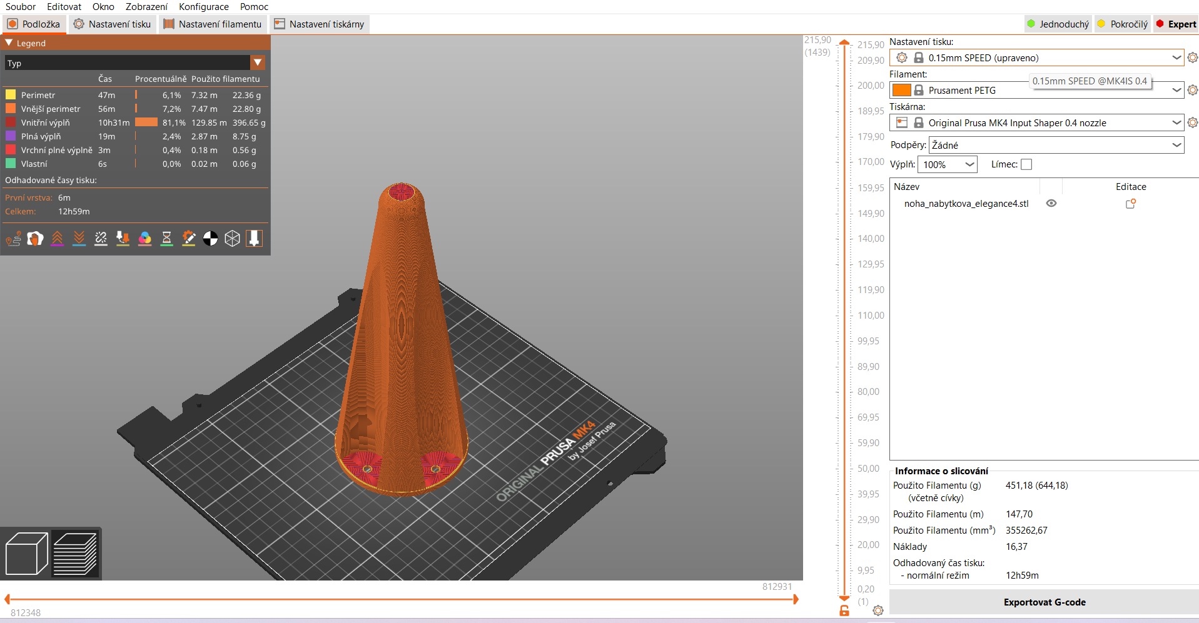Toggle seams visibility in legend
This screenshot has width=1199, height=623.
click(101, 239)
